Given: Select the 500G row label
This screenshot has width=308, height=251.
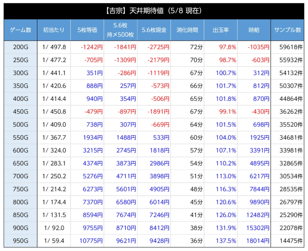Looking at the screenshot, I should click(21, 125).
